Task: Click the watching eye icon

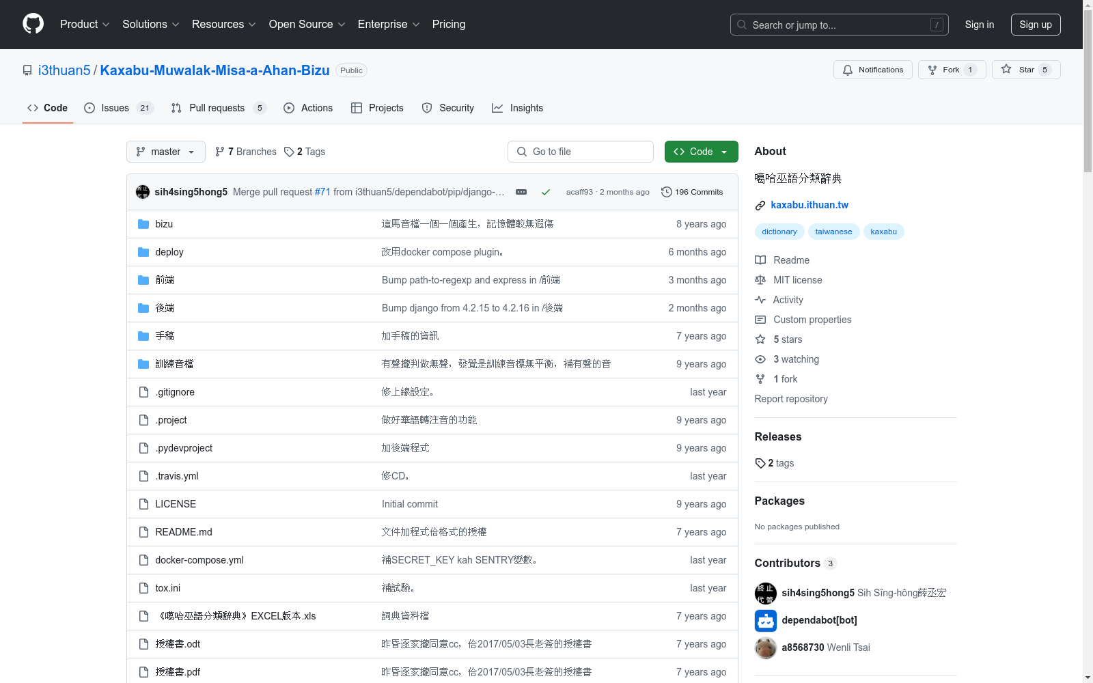Action: coord(760,359)
